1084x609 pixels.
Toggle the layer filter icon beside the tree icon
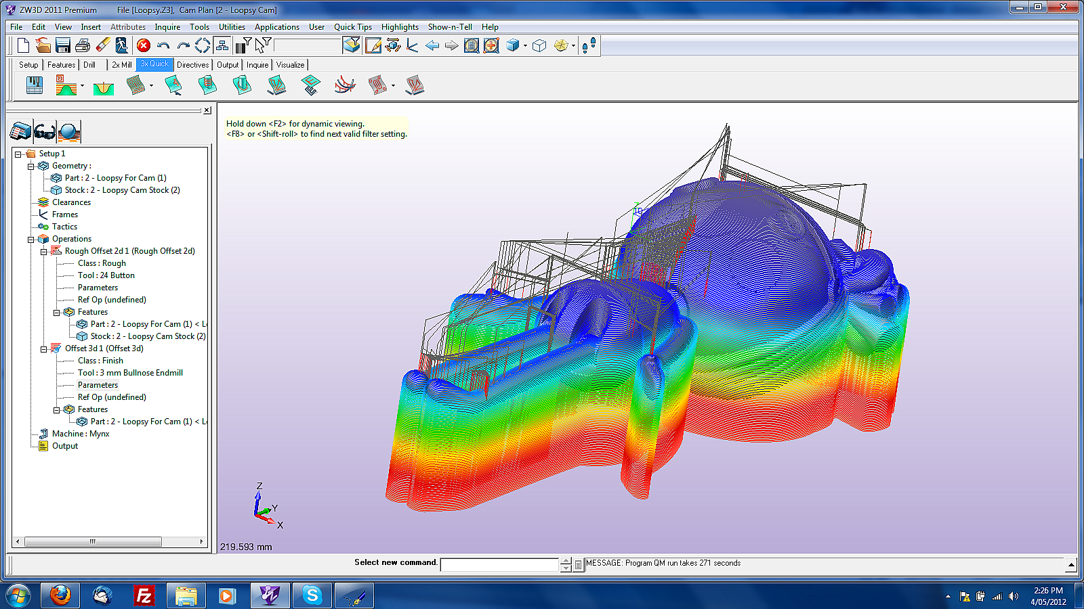pos(243,45)
